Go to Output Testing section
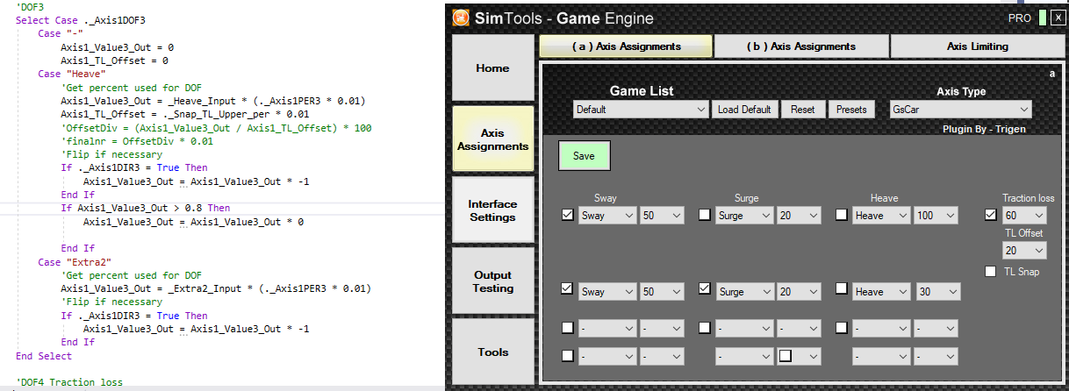 (492, 281)
